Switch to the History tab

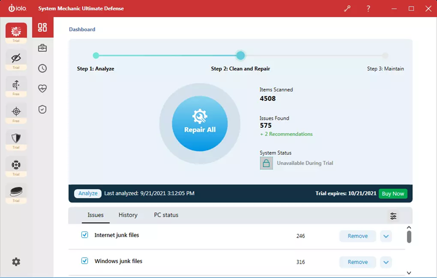click(x=128, y=215)
